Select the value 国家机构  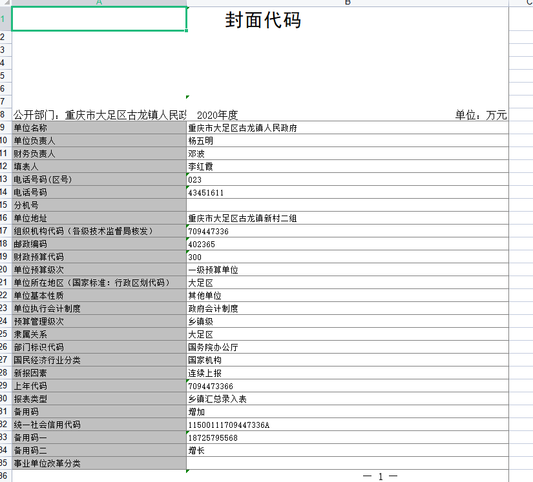click(348, 360)
